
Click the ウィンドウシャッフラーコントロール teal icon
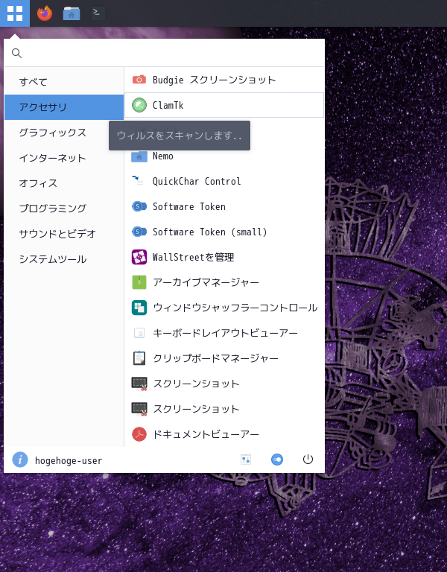(x=139, y=308)
